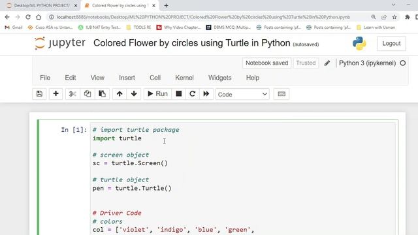The height and width of the screenshot is (235, 418).
Task: Click code line import turtle
Action: tap(117, 138)
